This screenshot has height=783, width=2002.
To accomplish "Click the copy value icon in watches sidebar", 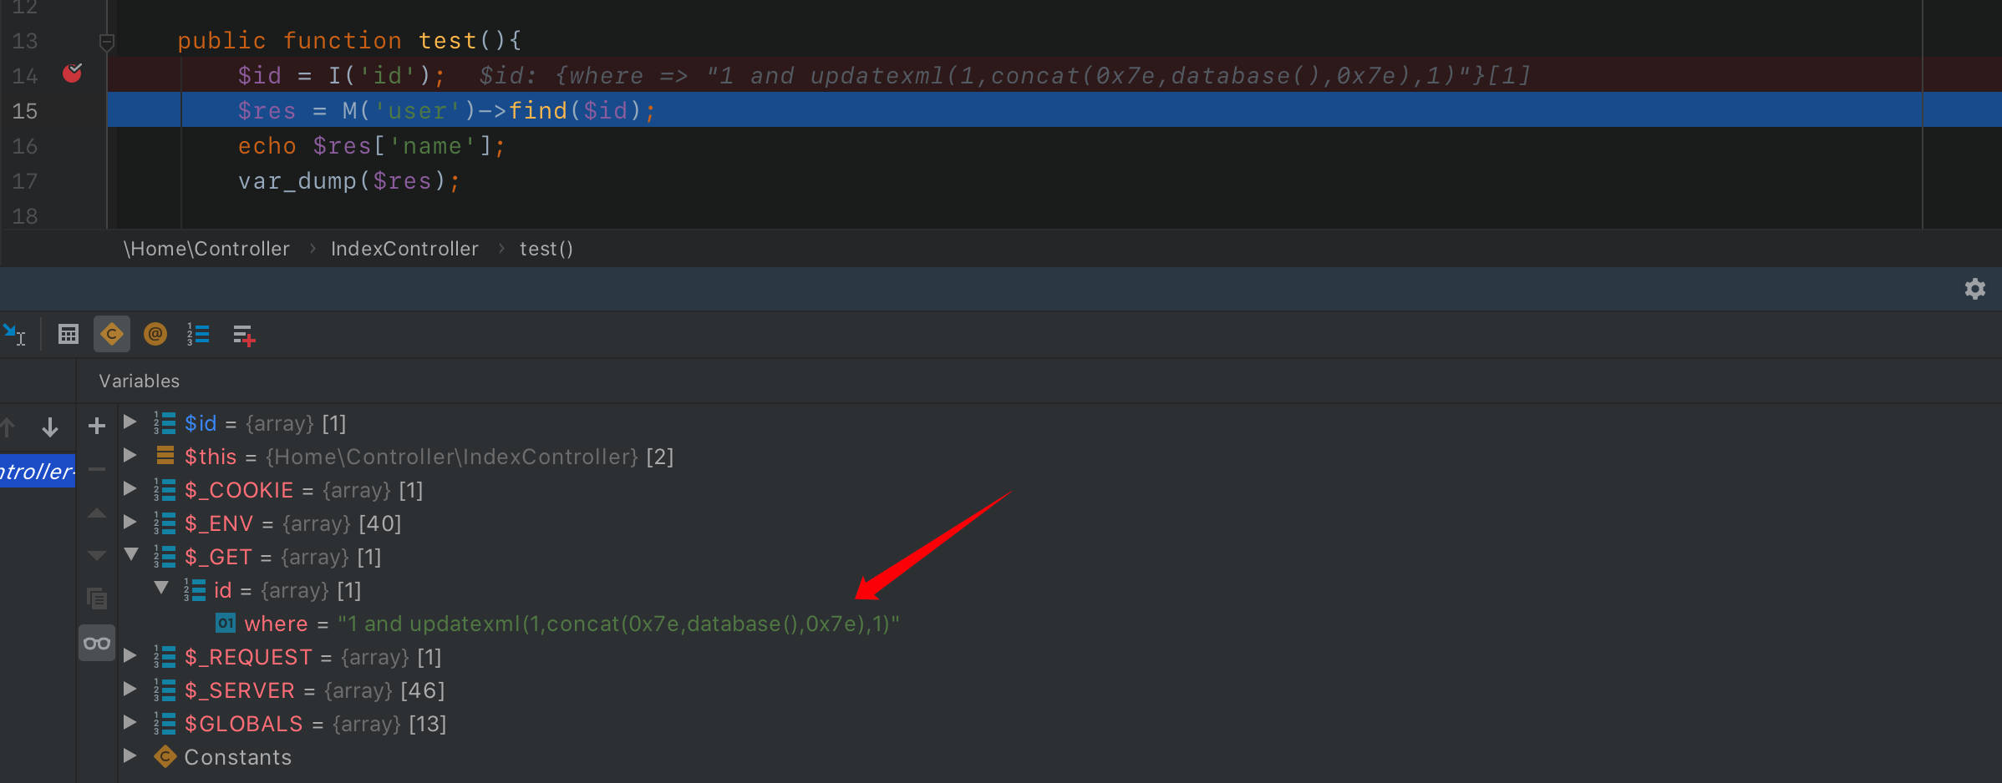I will 97,599.
